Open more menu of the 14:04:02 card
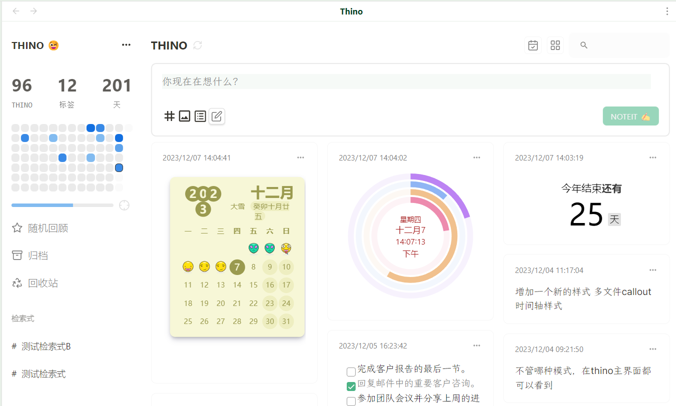 [x=477, y=157]
